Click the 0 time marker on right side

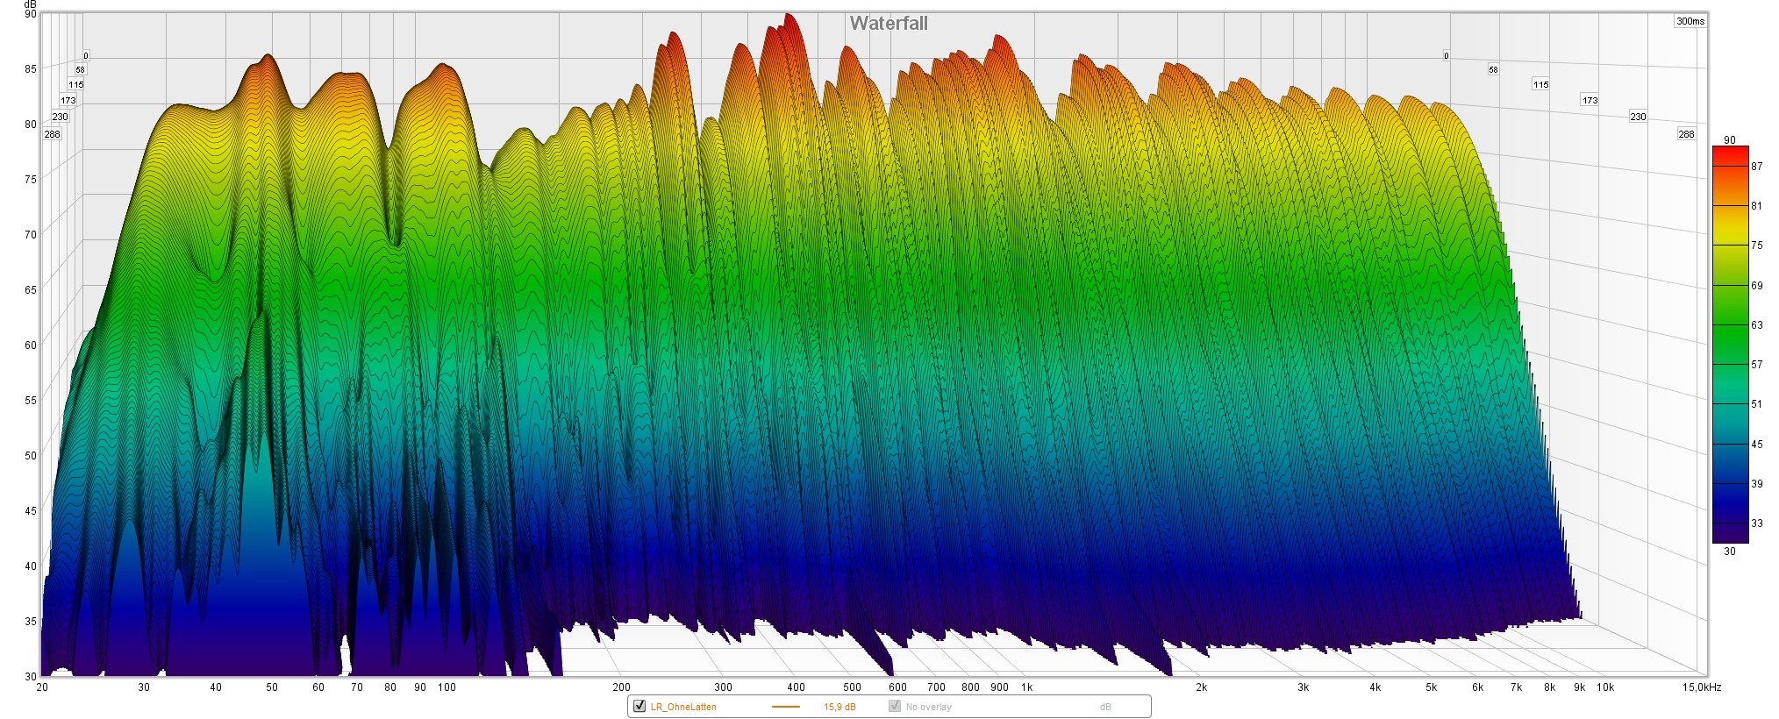[1447, 56]
